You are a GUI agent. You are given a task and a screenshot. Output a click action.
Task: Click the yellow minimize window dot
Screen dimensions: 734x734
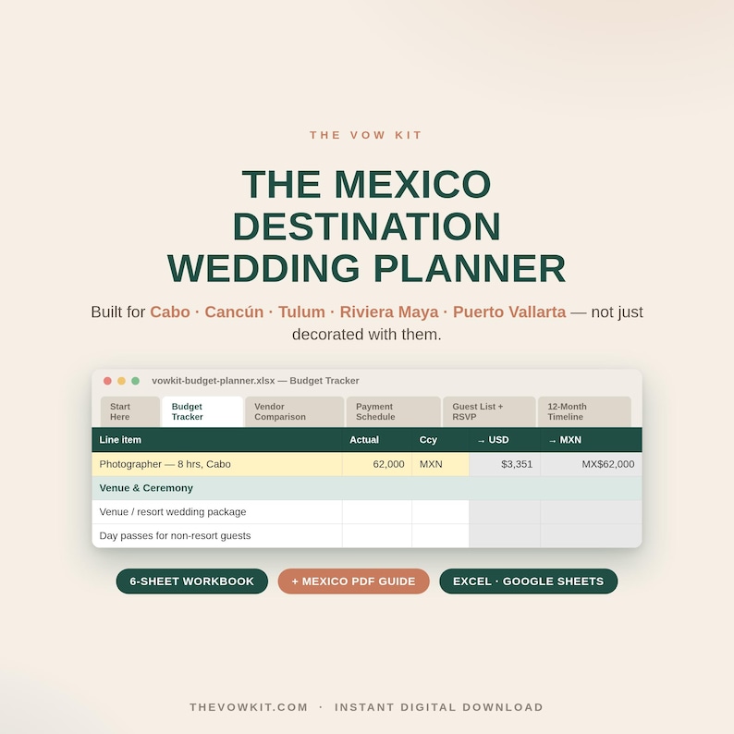pos(121,381)
